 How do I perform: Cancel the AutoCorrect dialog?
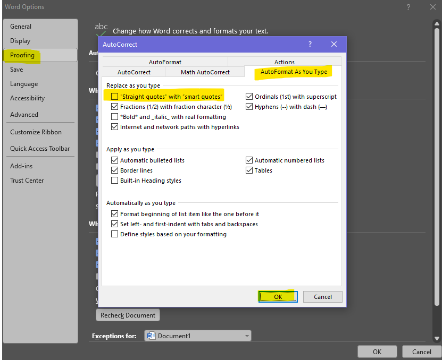323,297
